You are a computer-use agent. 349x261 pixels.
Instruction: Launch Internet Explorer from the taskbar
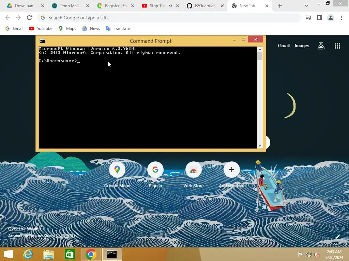coord(28,254)
